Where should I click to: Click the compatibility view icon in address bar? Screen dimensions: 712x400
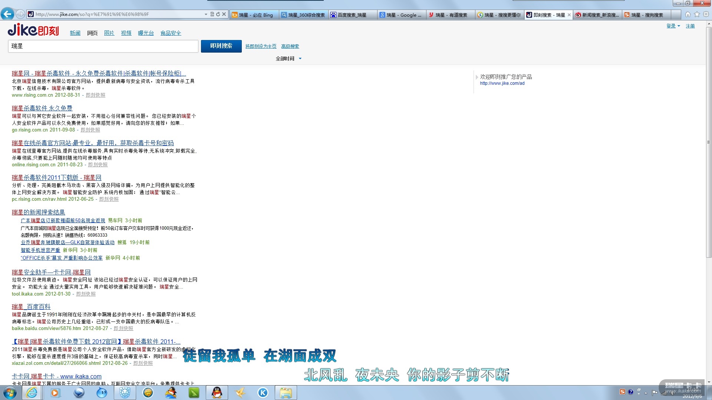[x=212, y=14]
